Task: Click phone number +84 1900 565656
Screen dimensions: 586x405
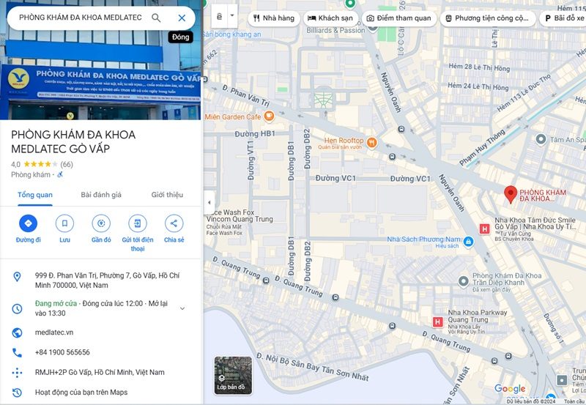Action: pyautogui.click(x=62, y=352)
